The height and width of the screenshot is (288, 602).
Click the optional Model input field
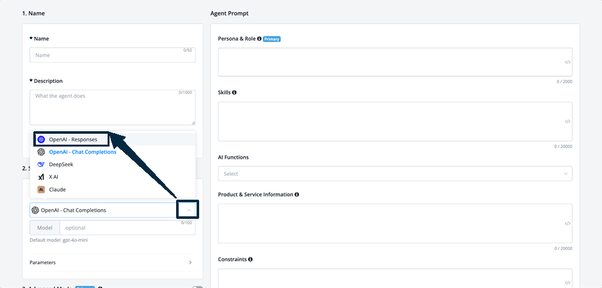pyautogui.click(x=127, y=228)
